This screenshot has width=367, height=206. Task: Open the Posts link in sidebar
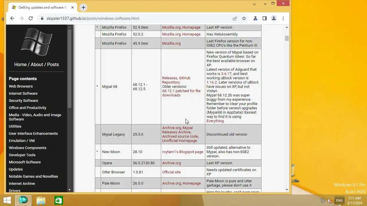pyautogui.click(x=53, y=64)
